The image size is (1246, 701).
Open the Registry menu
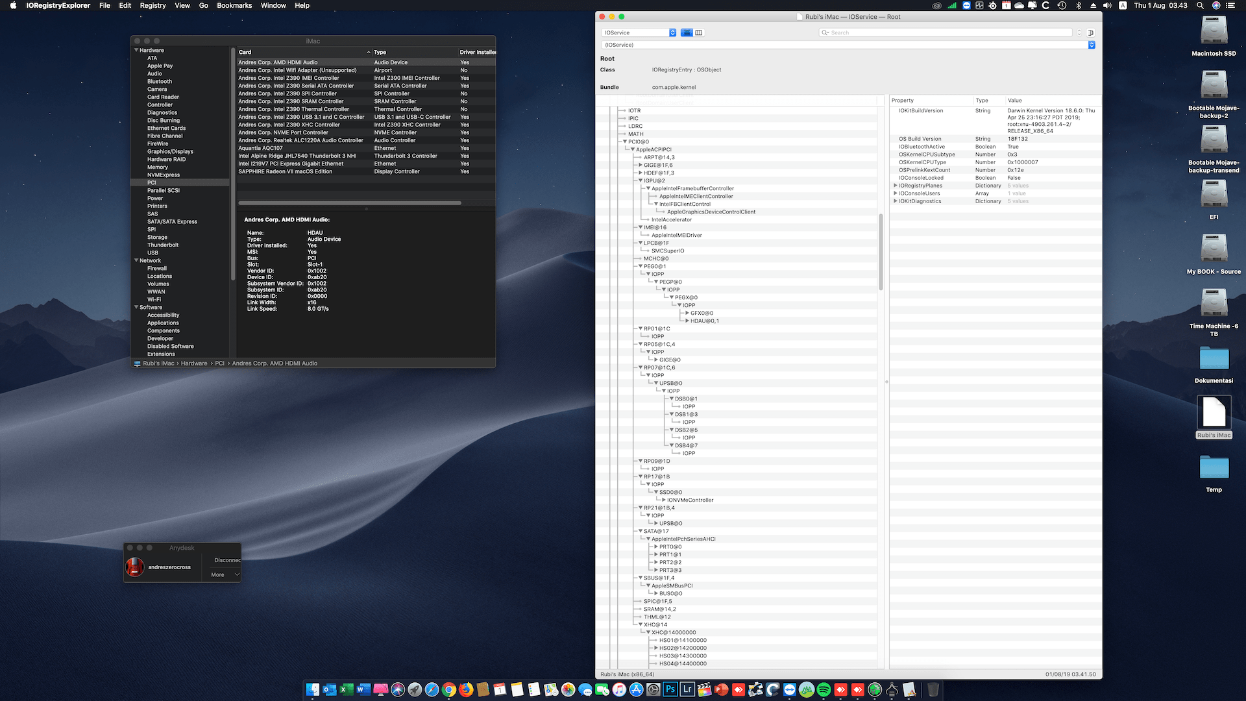[153, 5]
